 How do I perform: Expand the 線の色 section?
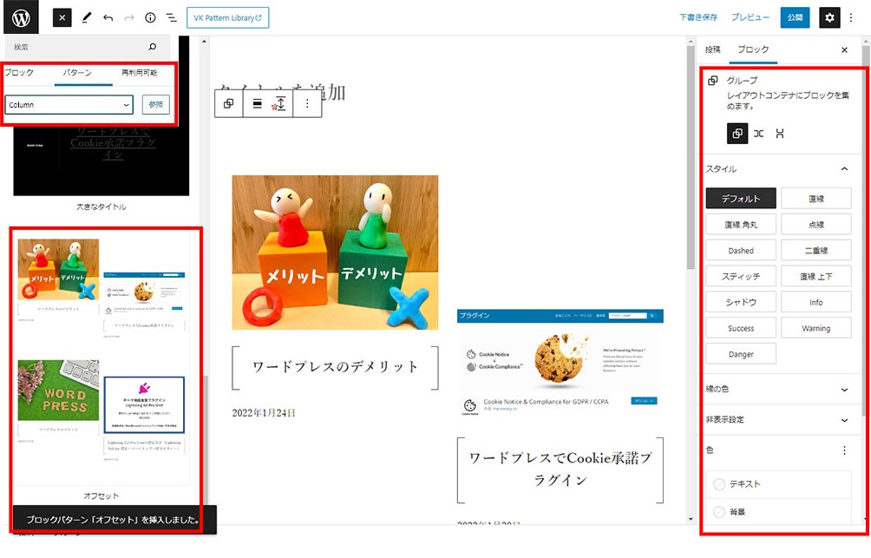click(844, 390)
